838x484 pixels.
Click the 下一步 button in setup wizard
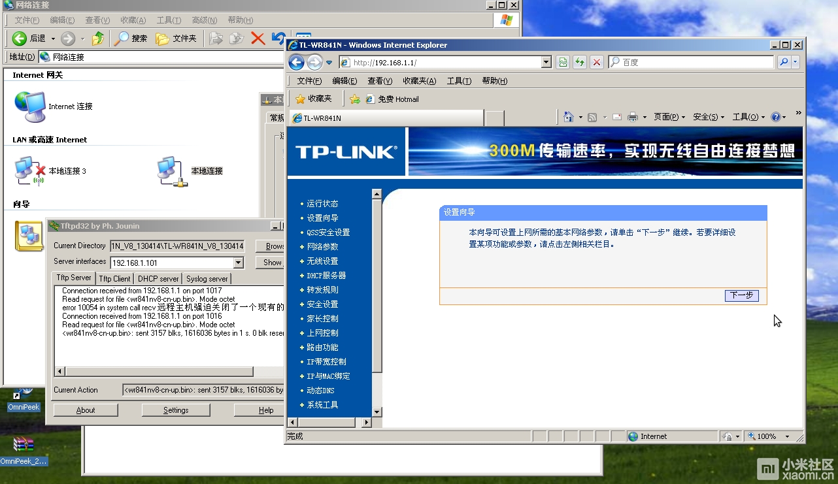click(741, 295)
